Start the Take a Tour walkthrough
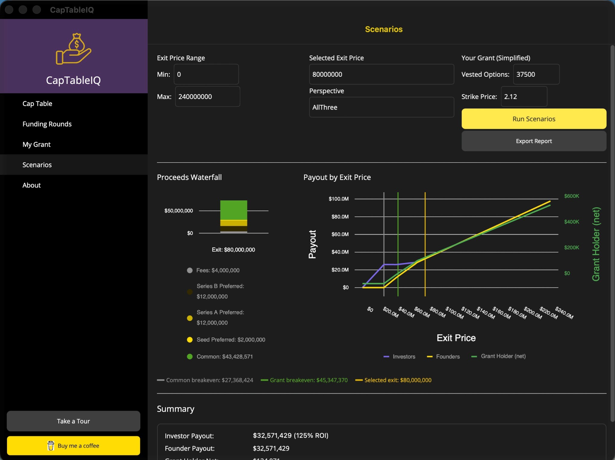 coord(73,421)
